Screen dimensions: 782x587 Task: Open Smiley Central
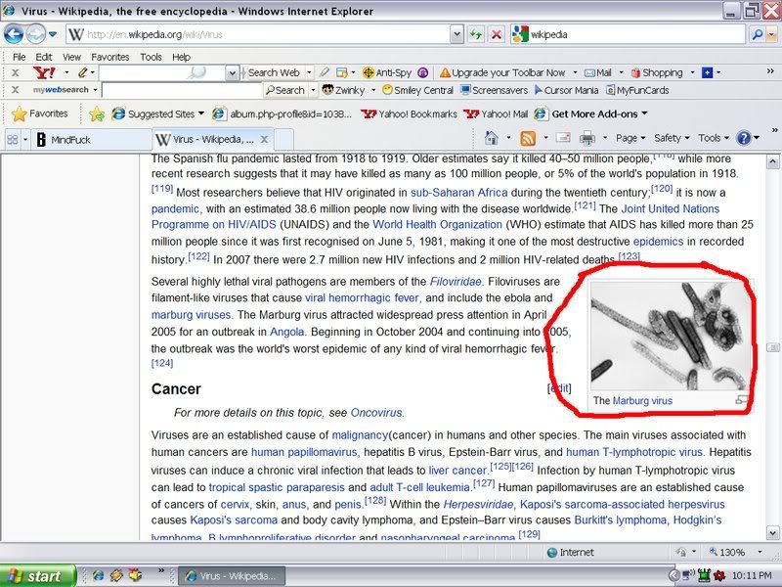417,90
